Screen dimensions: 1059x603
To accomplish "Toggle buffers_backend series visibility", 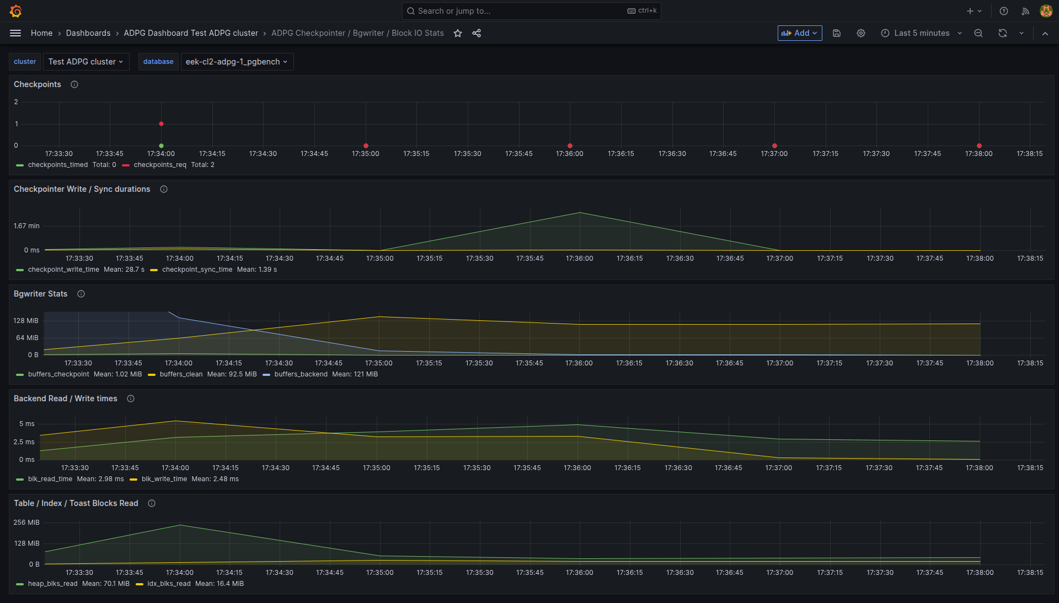I will tap(301, 374).
